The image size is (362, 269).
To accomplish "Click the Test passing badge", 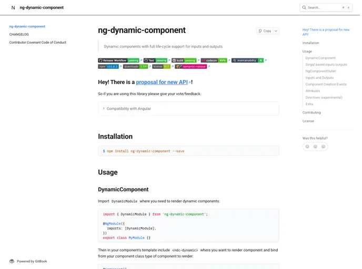I will pyautogui.click(x=155, y=60).
